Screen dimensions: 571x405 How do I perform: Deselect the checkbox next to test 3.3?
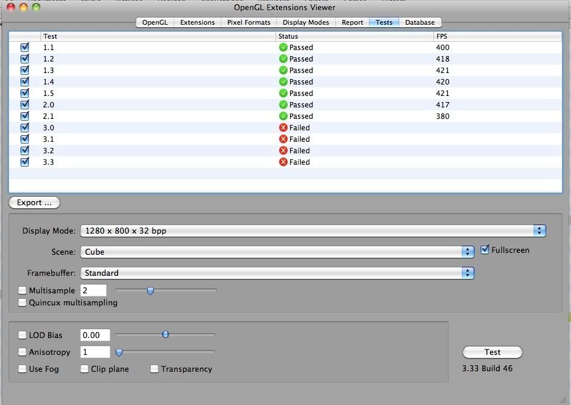click(24, 162)
